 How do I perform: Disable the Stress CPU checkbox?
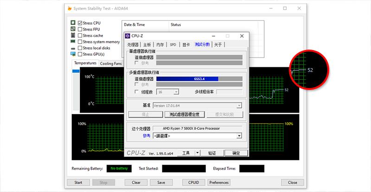(80, 23)
